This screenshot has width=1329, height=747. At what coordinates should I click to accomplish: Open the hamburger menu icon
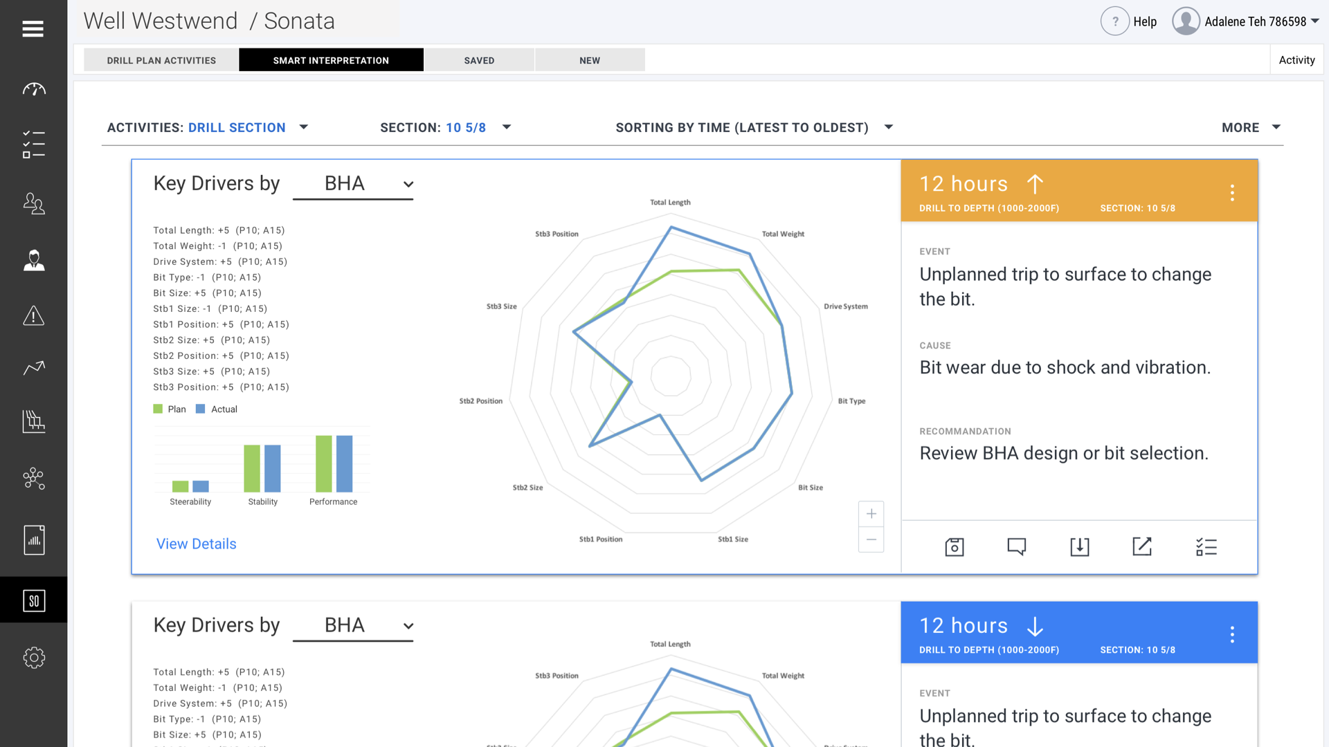click(33, 29)
